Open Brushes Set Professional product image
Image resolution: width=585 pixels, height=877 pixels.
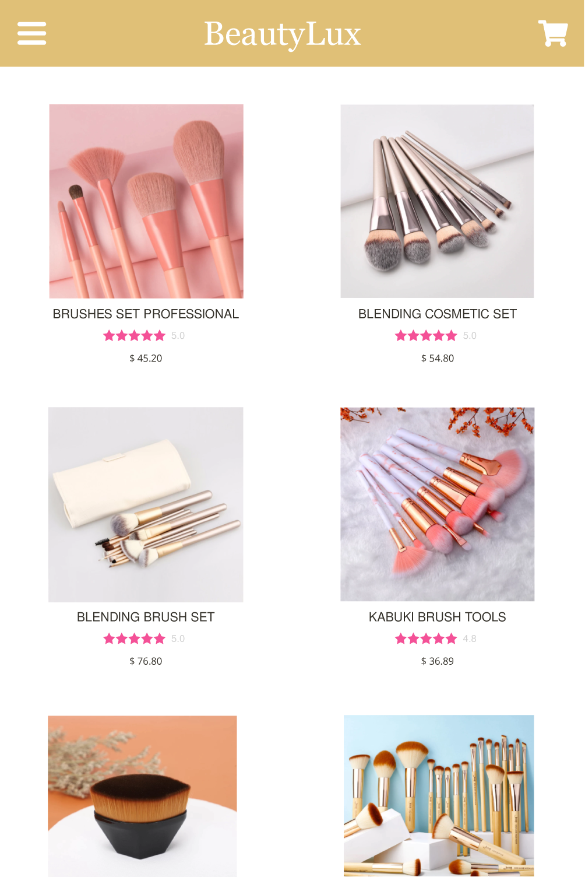pyautogui.click(x=146, y=201)
